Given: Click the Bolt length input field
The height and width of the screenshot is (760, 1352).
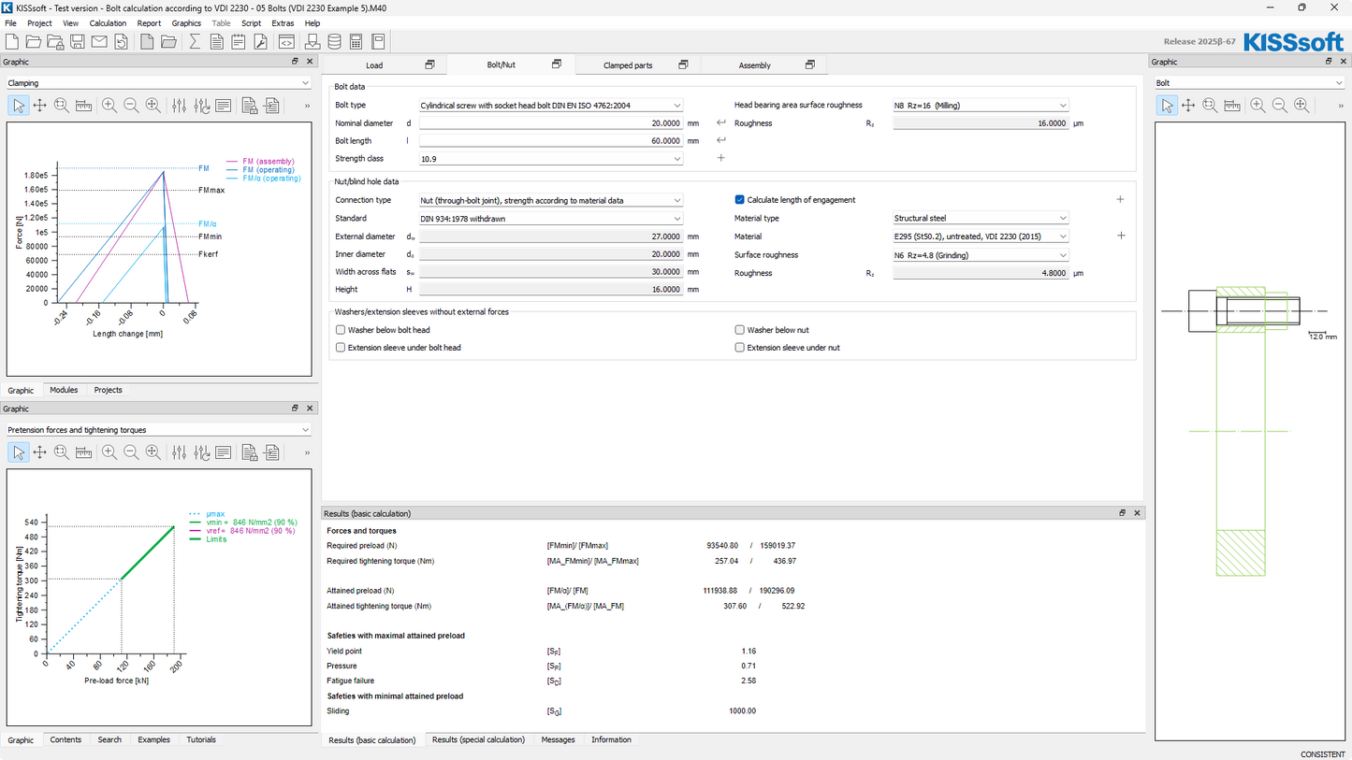Looking at the screenshot, I should [551, 141].
